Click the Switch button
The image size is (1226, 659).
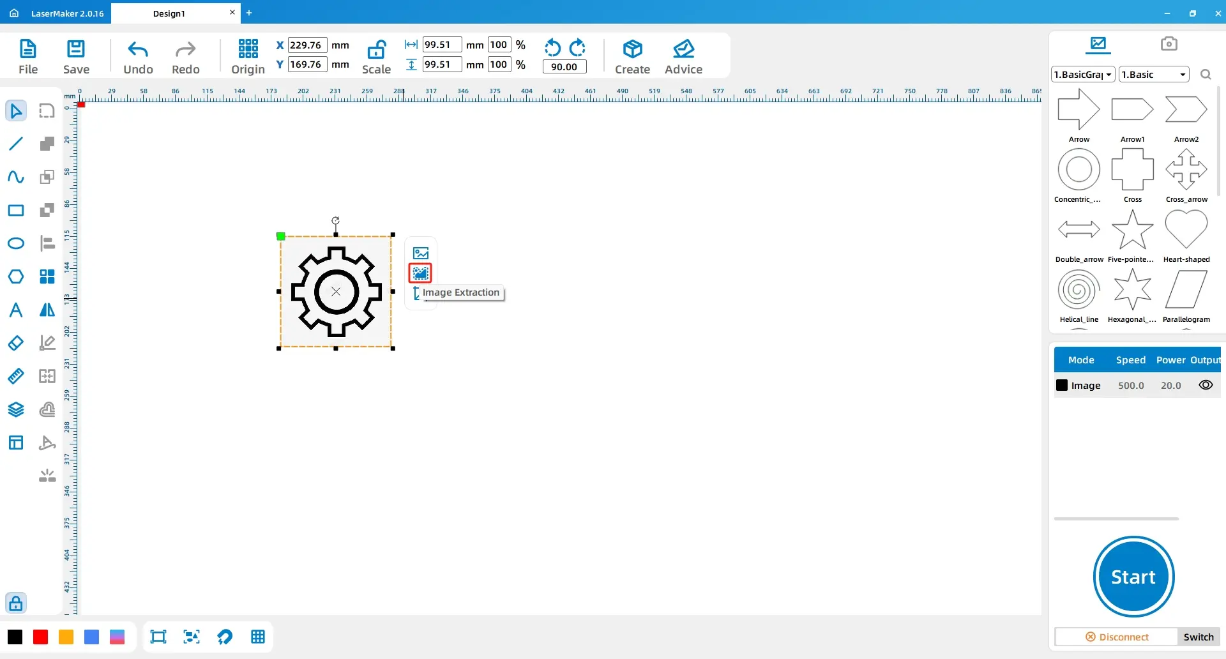point(1199,637)
